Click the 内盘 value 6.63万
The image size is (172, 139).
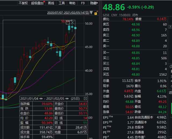[x=162, y=91]
